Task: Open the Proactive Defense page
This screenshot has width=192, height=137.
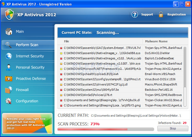Action: 28,79
